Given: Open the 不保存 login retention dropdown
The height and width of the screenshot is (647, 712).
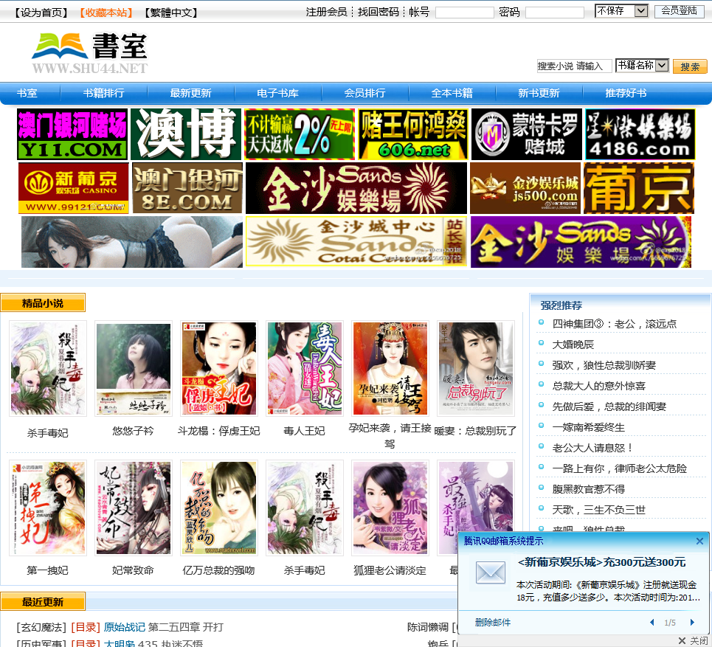Looking at the screenshot, I should coord(621,11).
